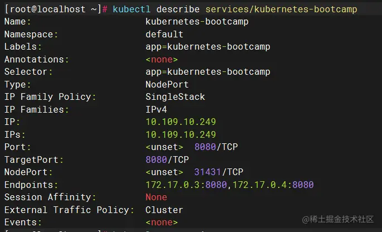
Task: Click the IP row address '10.109.10.249'
Action: (181, 122)
